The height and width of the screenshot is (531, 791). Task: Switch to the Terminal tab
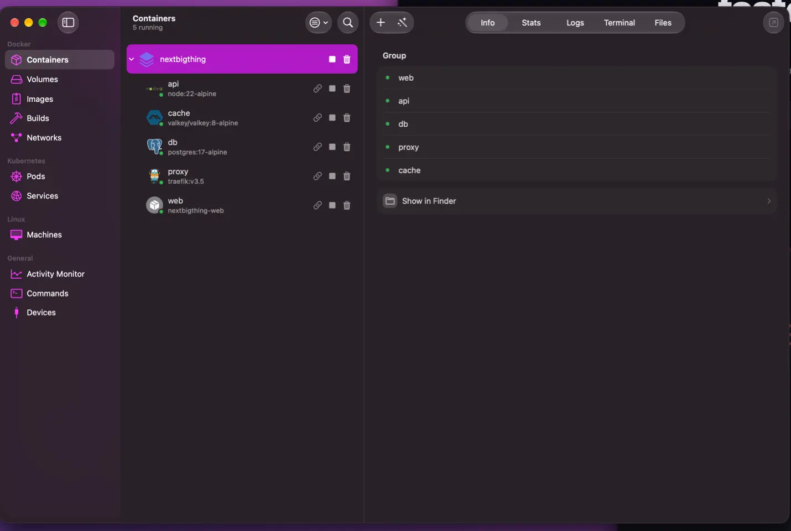pos(619,23)
